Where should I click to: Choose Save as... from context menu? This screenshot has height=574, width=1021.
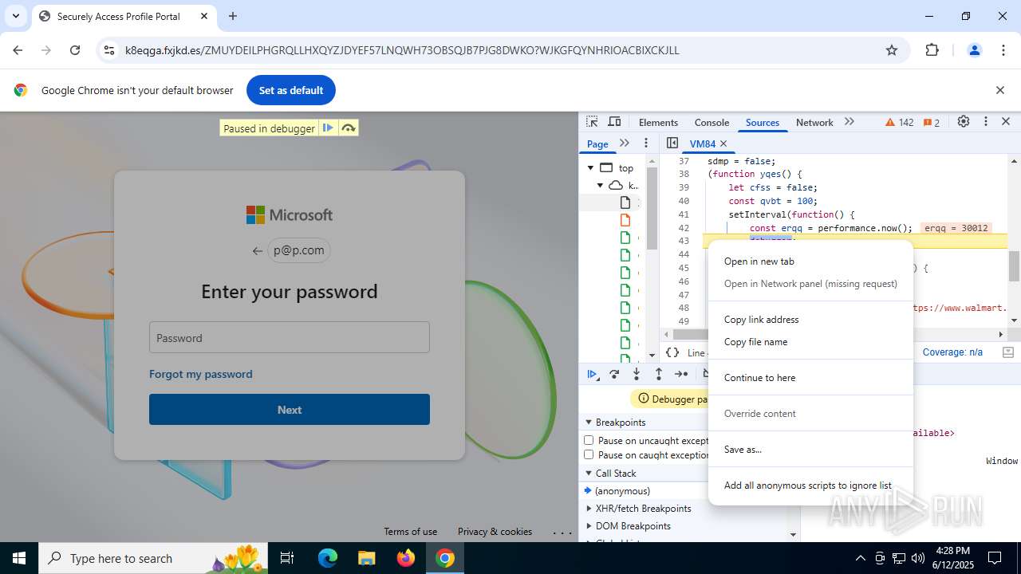[810, 450]
